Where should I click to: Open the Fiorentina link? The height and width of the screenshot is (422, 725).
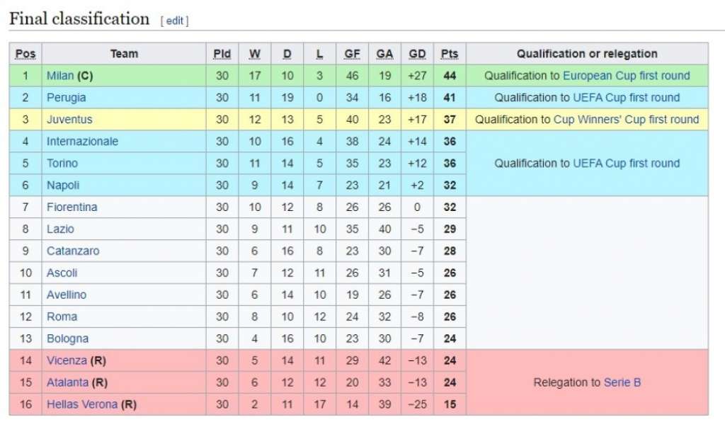coord(72,207)
